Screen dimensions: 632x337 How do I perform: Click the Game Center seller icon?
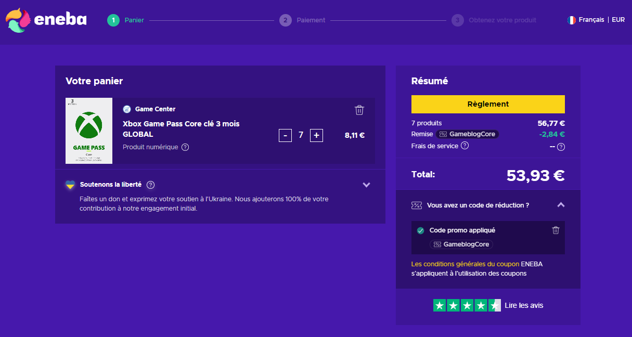(x=127, y=109)
